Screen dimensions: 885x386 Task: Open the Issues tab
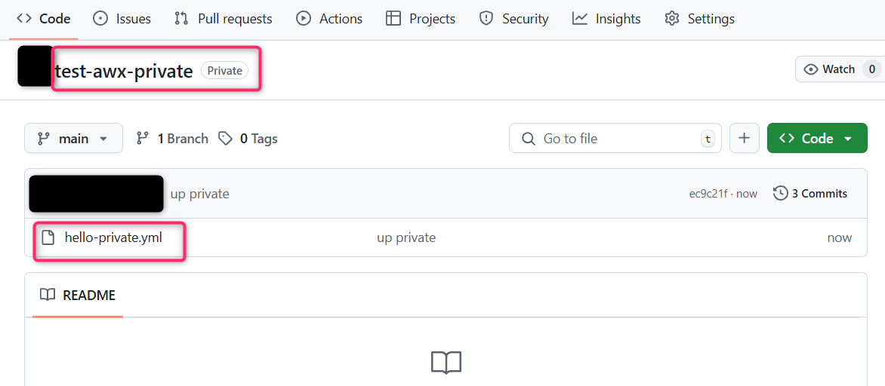click(x=122, y=19)
